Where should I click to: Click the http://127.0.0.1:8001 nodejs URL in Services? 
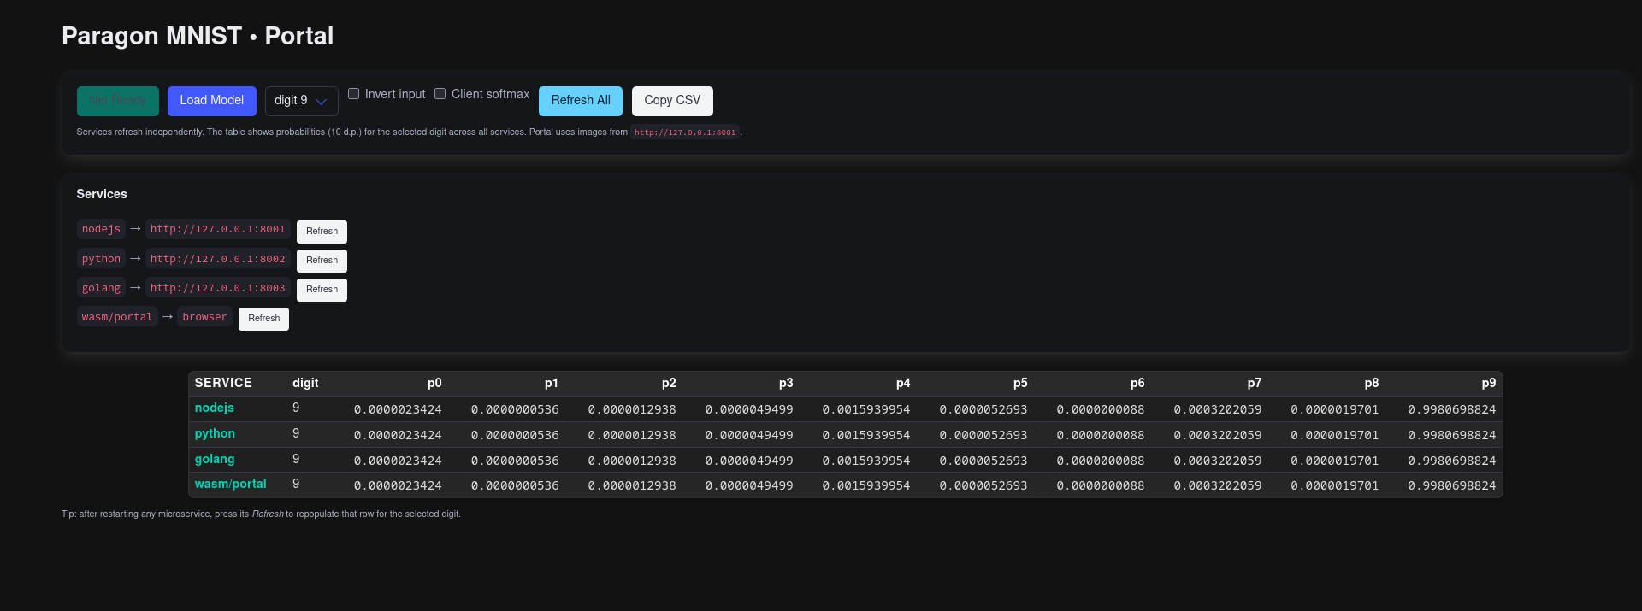[x=218, y=229]
